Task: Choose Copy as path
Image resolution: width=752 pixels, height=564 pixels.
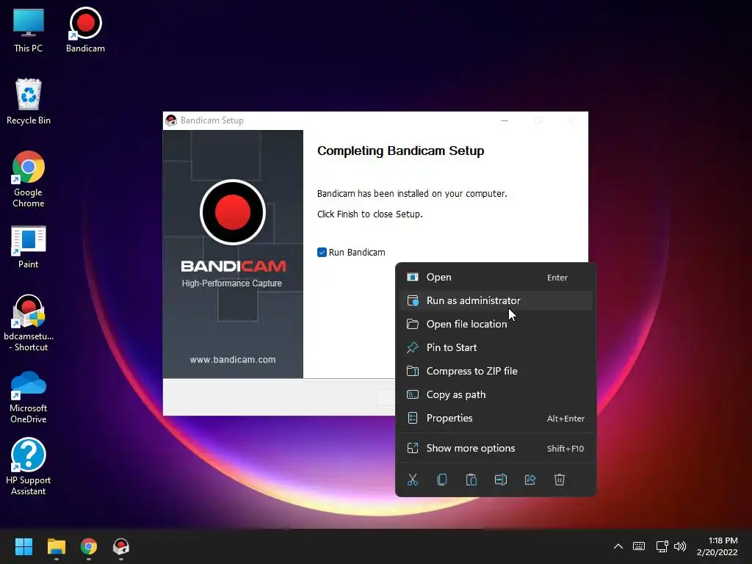Action: [x=496, y=394]
